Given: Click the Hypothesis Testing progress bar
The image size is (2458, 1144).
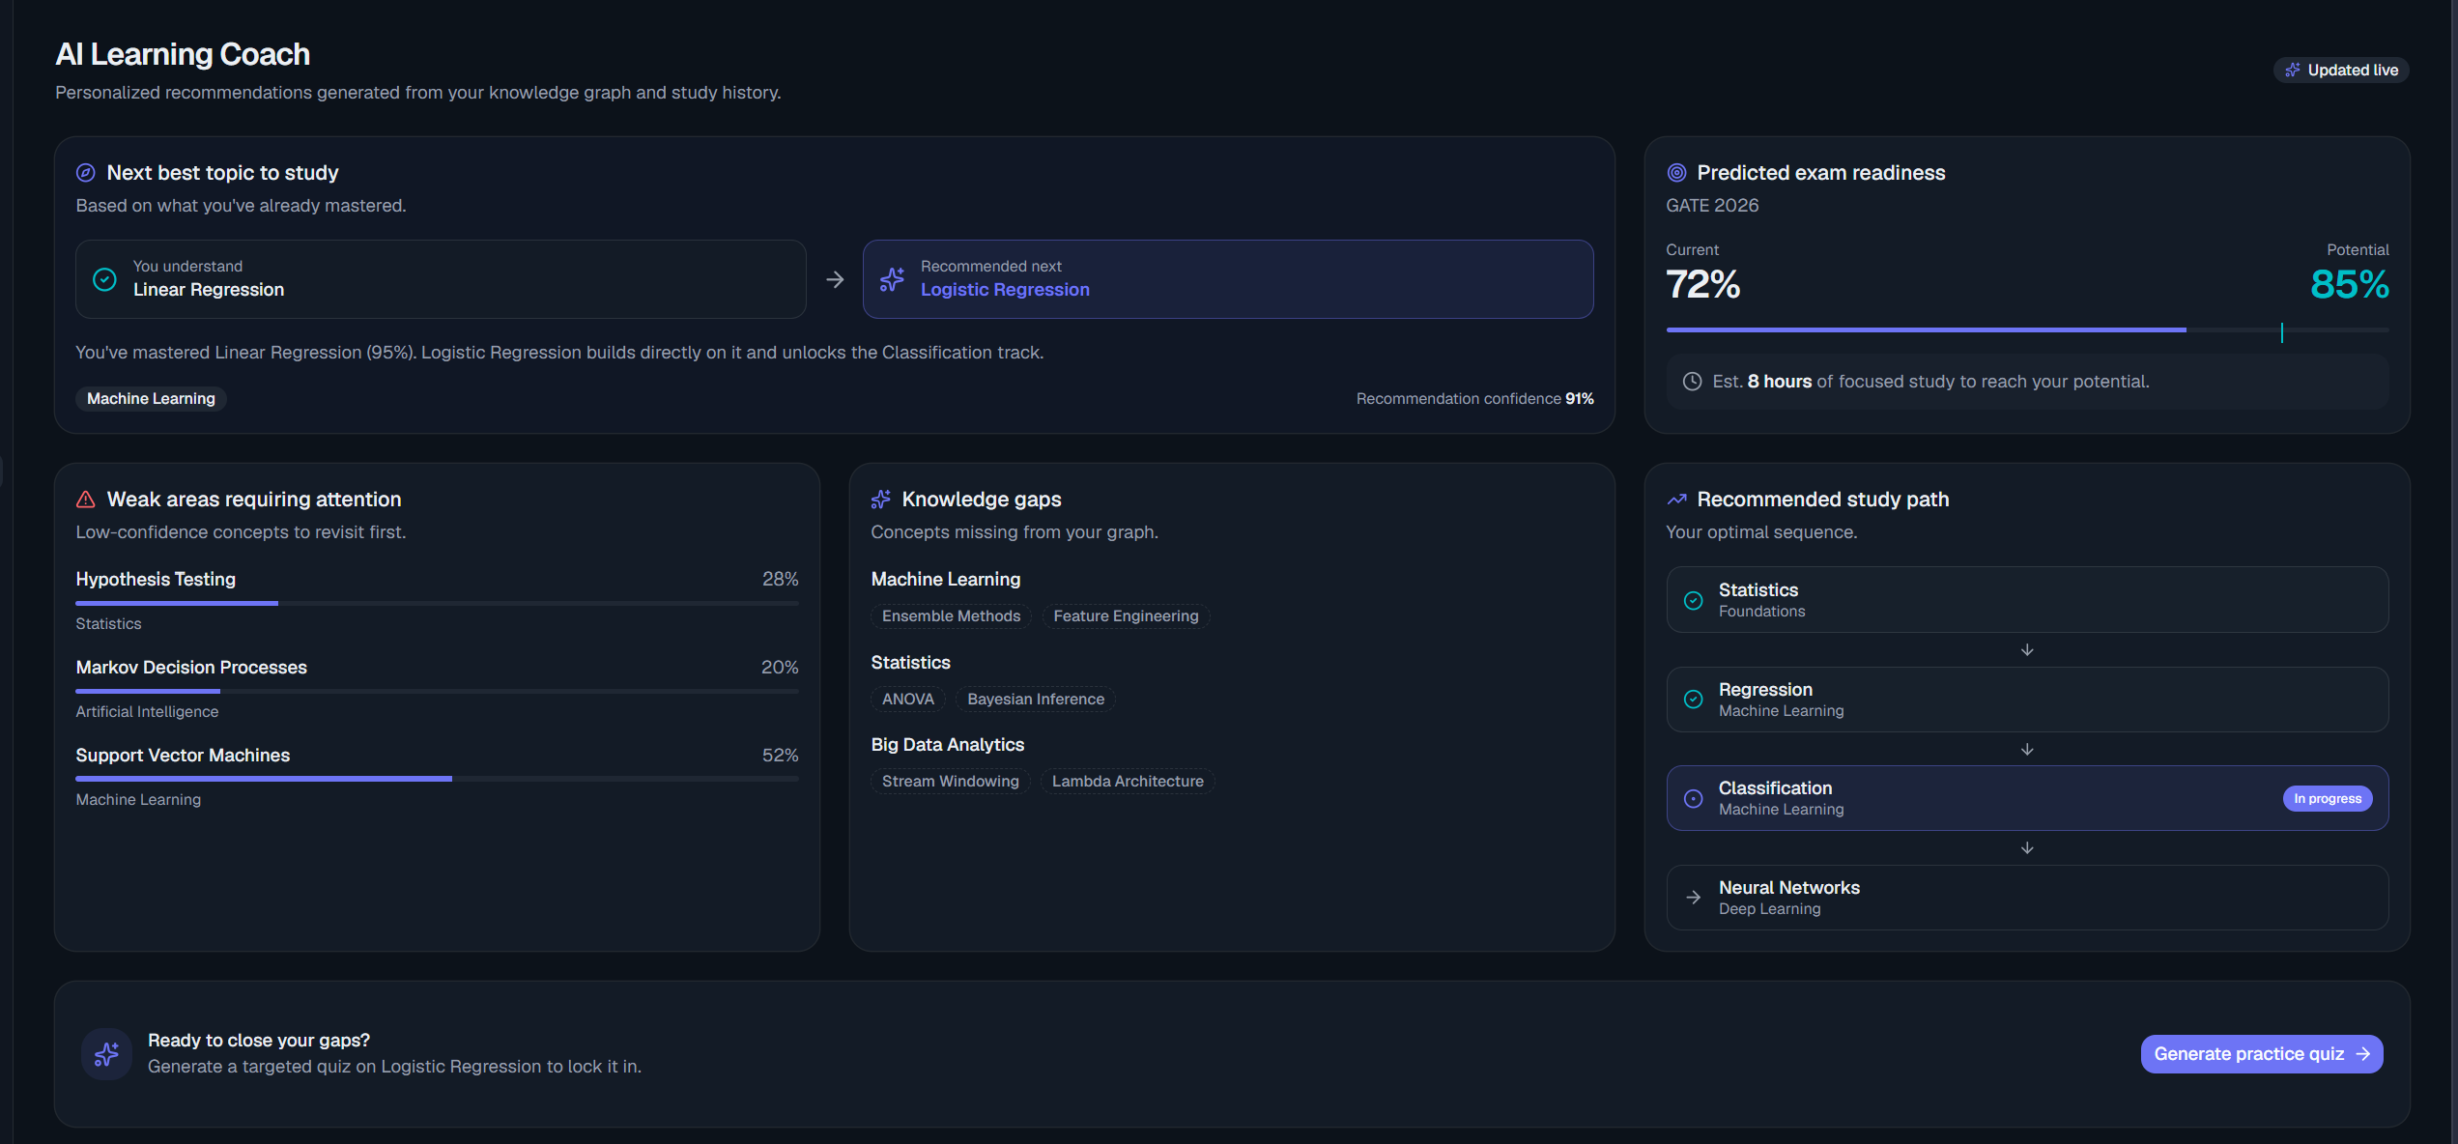Looking at the screenshot, I should [x=437, y=603].
